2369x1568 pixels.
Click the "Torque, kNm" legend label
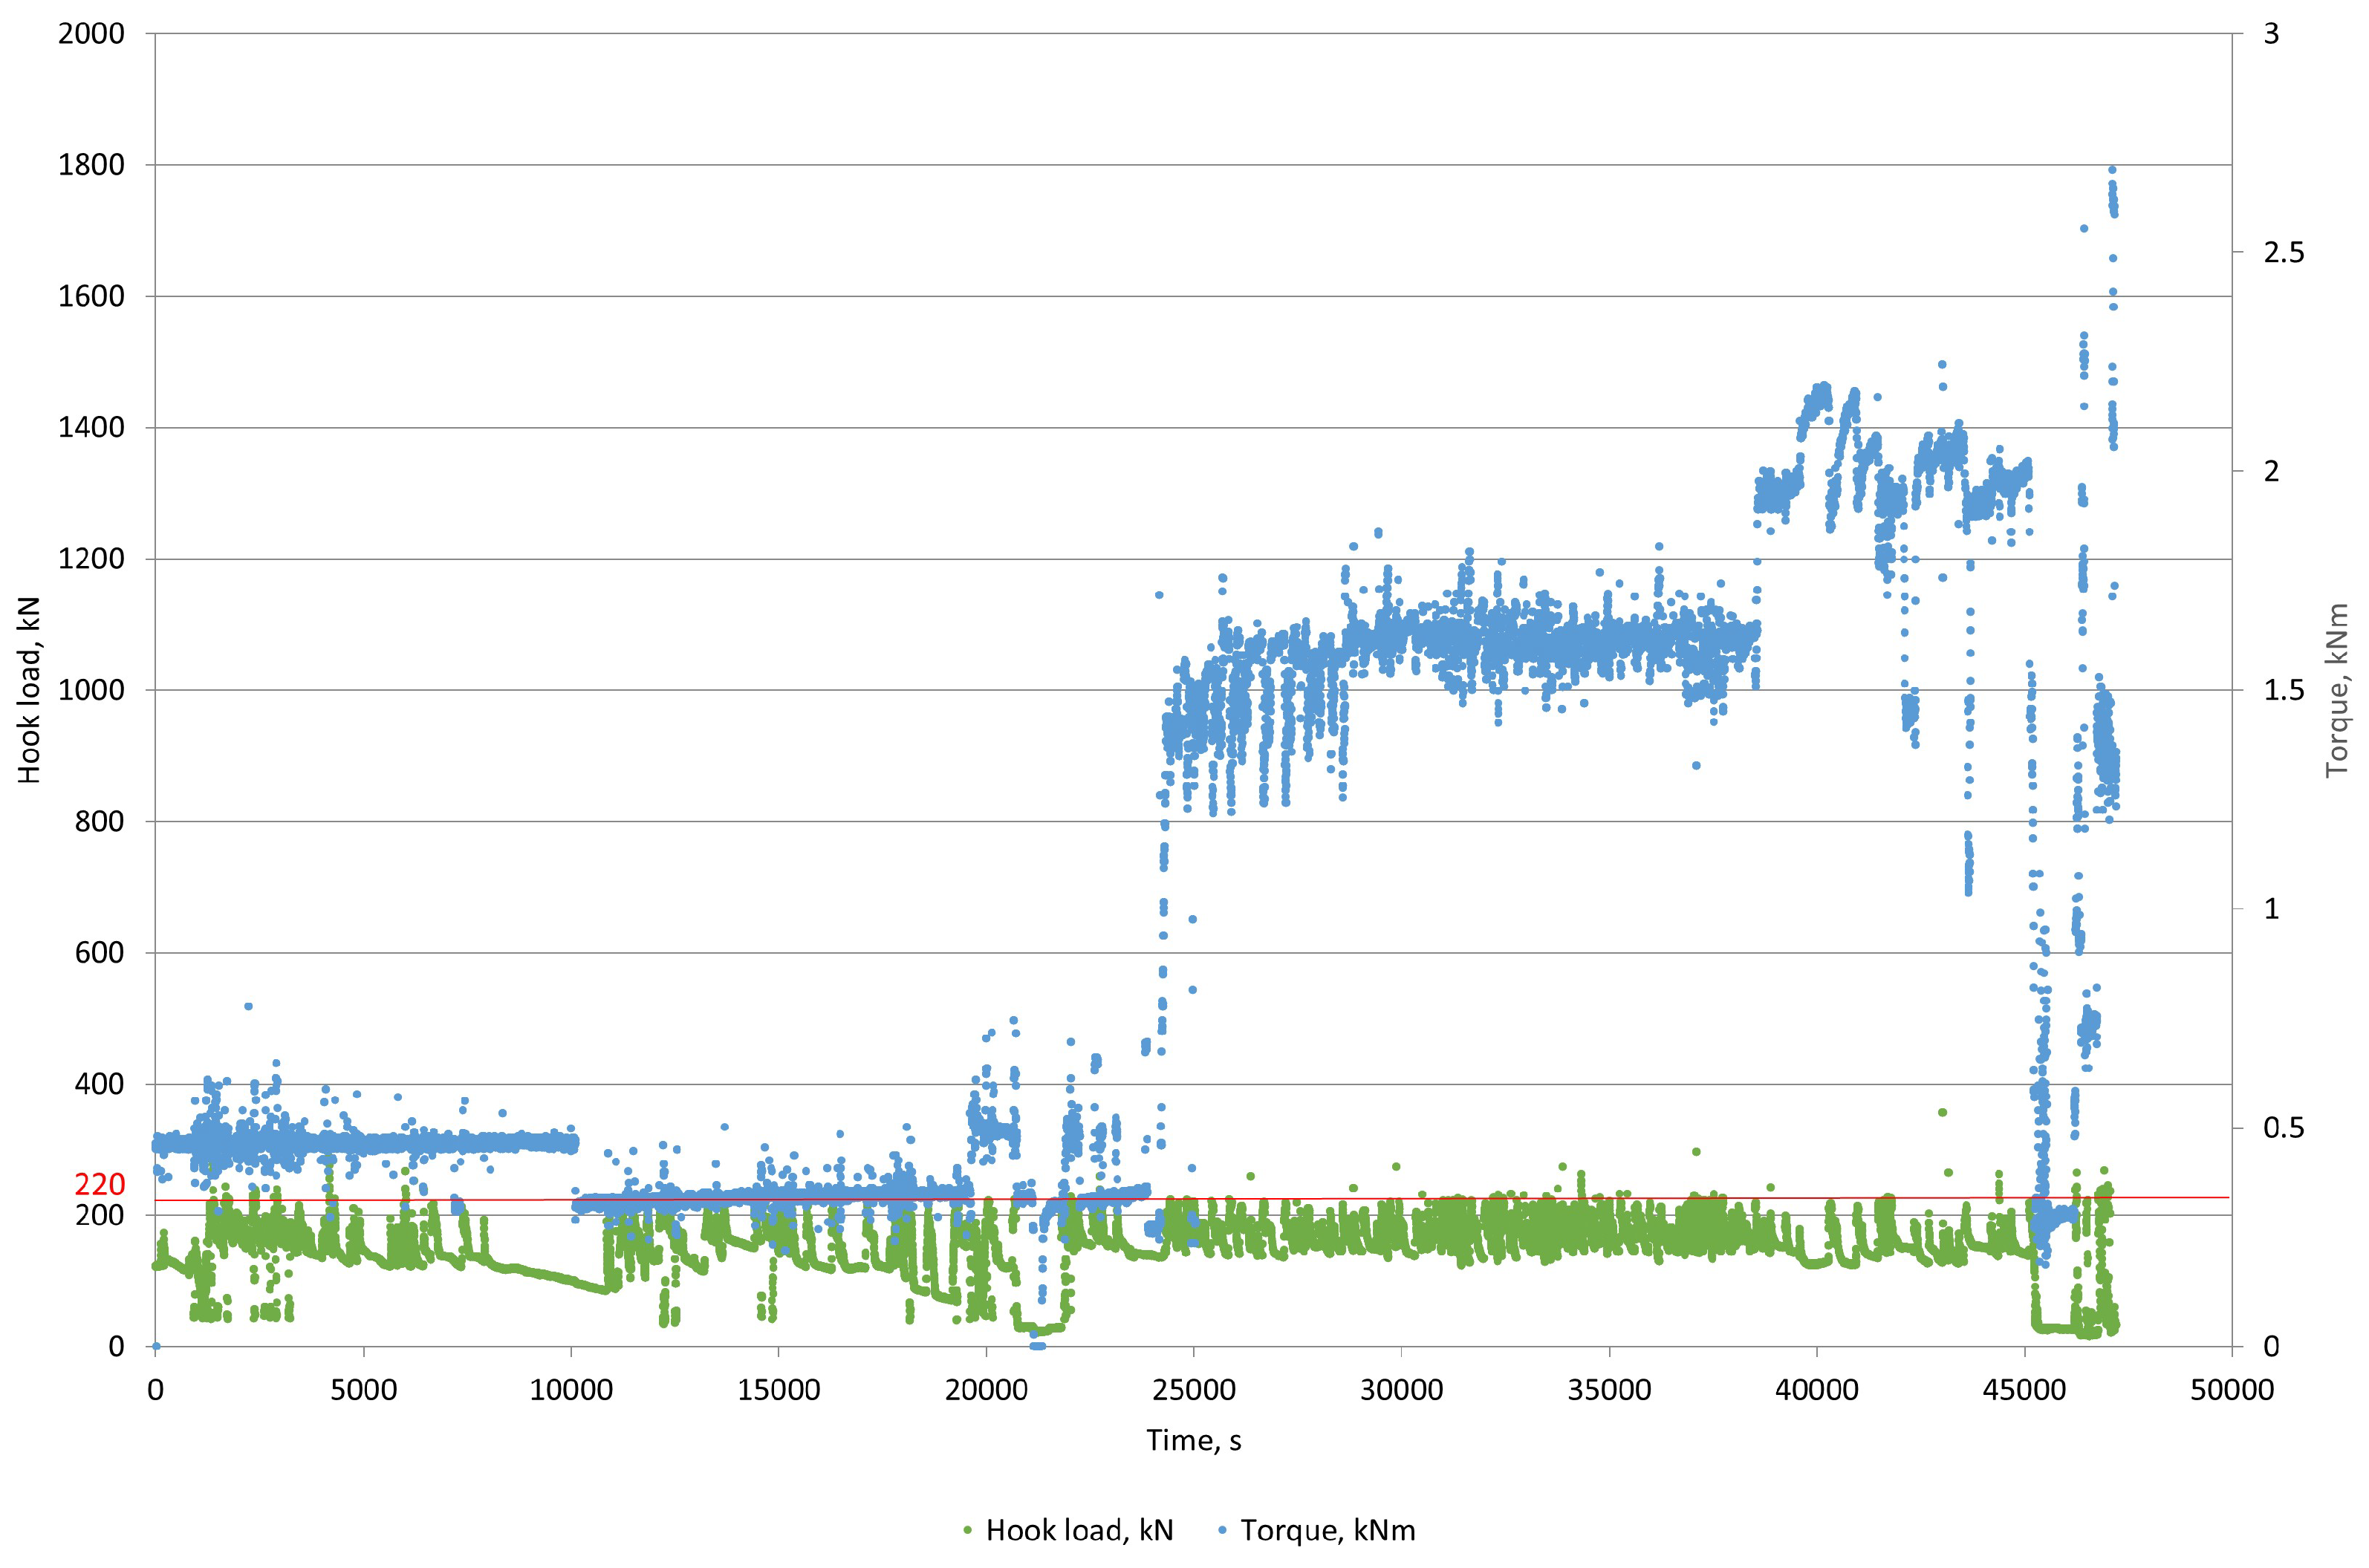pyautogui.click(x=1328, y=1530)
